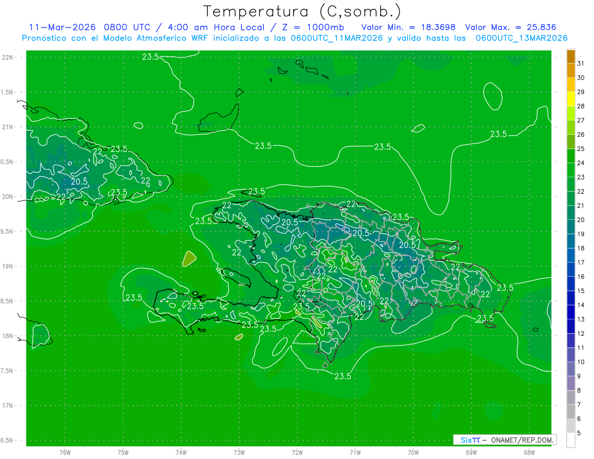Viewport: 594px width, 459px height.
Task: Click color scale value "5"
Action: click(579, 433)
